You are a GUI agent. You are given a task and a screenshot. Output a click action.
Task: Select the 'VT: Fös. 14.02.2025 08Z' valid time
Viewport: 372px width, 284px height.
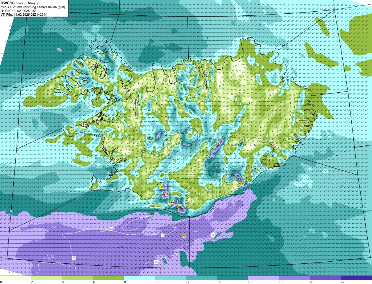pyautogui.click(x=18, y=14)
